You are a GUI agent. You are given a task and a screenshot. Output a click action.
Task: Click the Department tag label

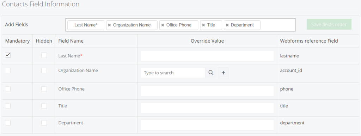coord(242,25)
